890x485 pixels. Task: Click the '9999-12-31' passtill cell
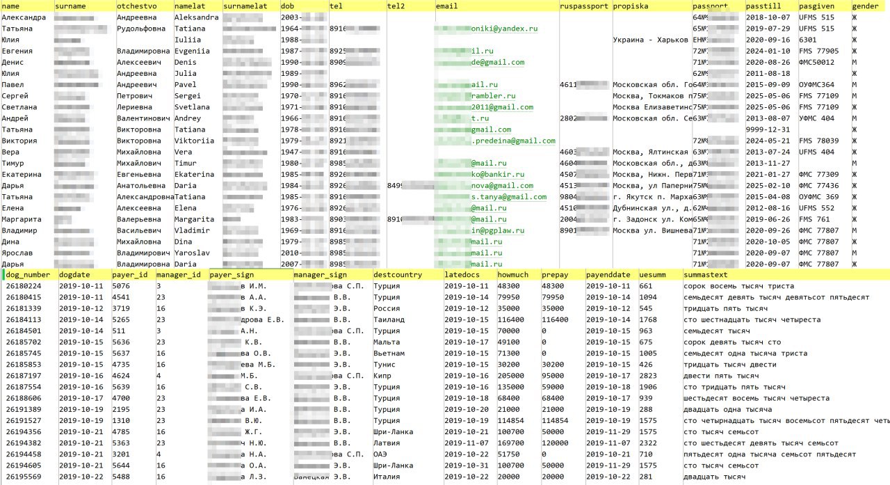tap(768, 129)
